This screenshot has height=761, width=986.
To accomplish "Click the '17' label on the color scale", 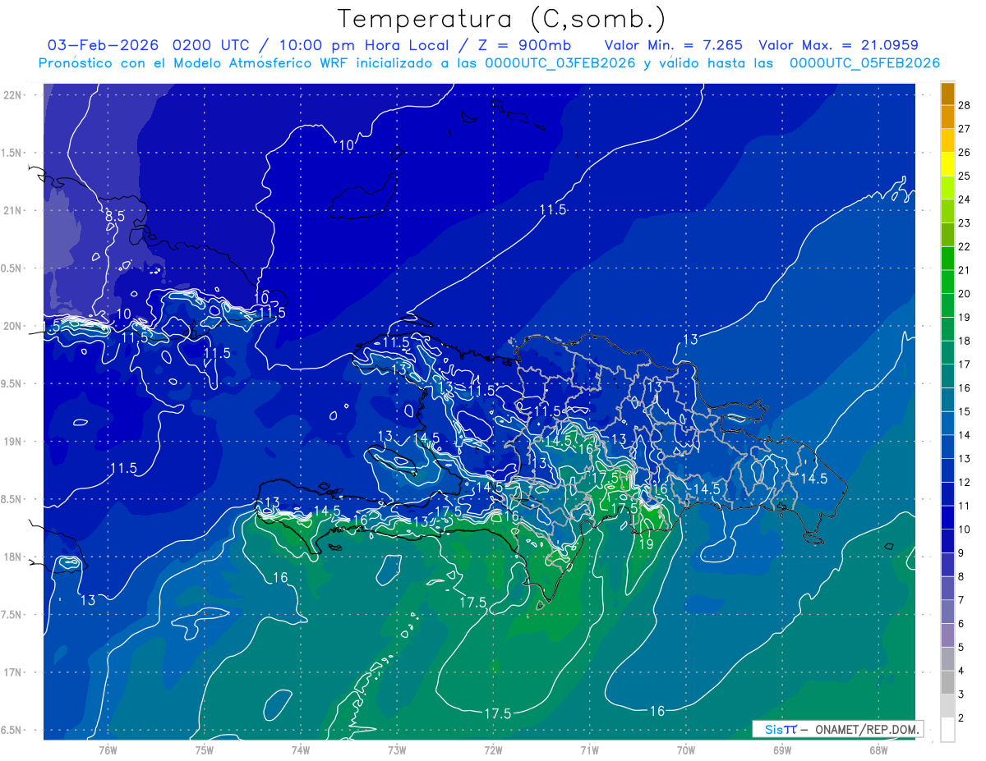I will click(965, 364).
